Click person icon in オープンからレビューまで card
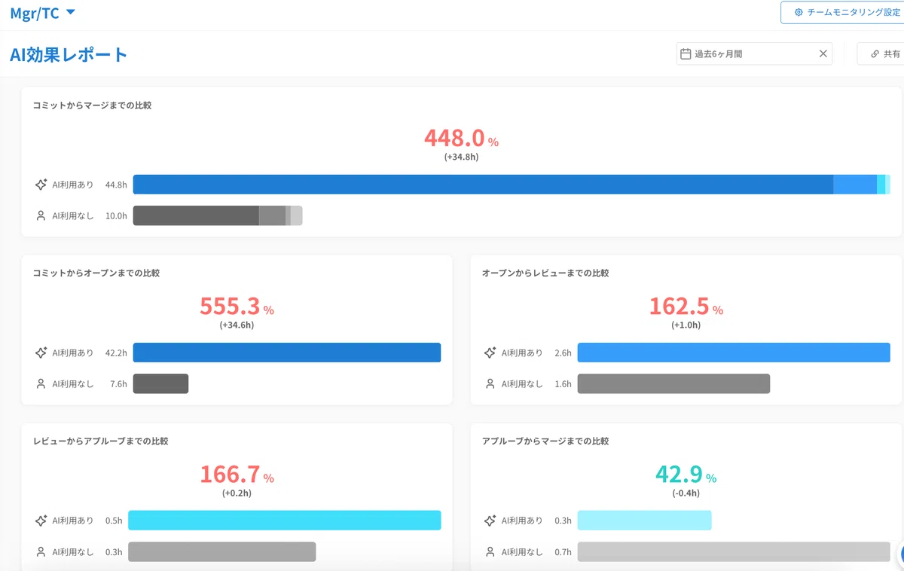This screenshot has width=904, height=571. click(x=490, y=383)
